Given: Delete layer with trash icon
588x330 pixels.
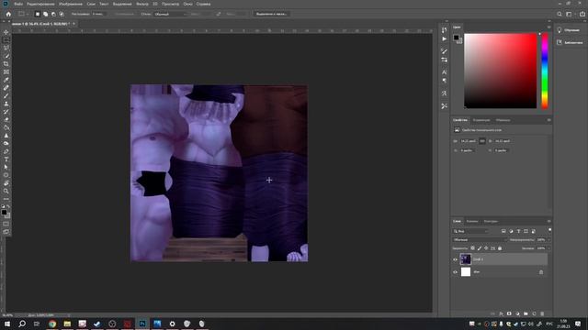Looking at the screenshot, I should pos(542,313).
